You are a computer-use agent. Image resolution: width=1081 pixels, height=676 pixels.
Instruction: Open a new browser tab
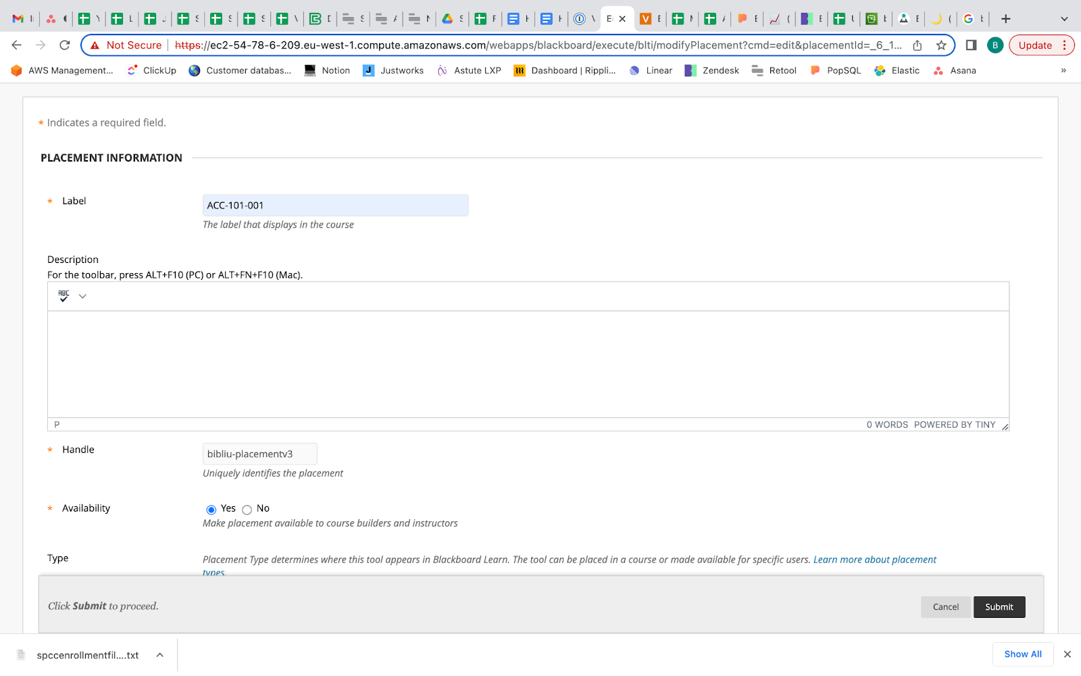(x=1005, y=19)
